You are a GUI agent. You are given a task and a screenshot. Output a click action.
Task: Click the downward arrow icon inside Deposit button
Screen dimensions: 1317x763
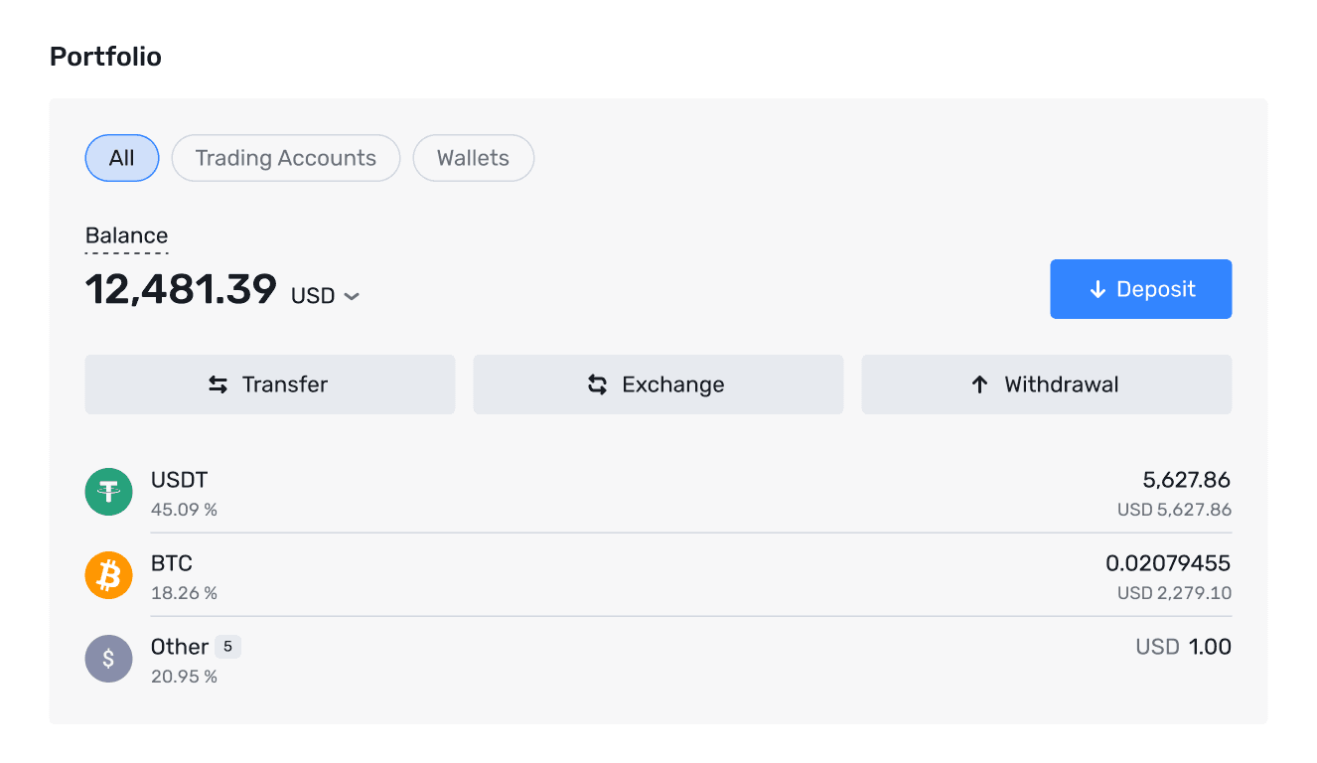point(1097,289)
